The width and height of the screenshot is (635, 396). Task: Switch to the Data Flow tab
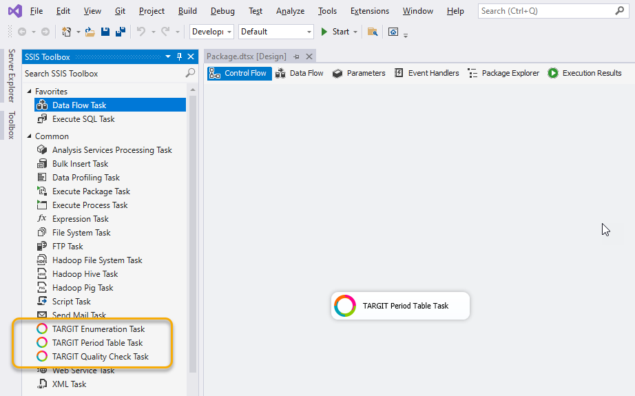300,73
